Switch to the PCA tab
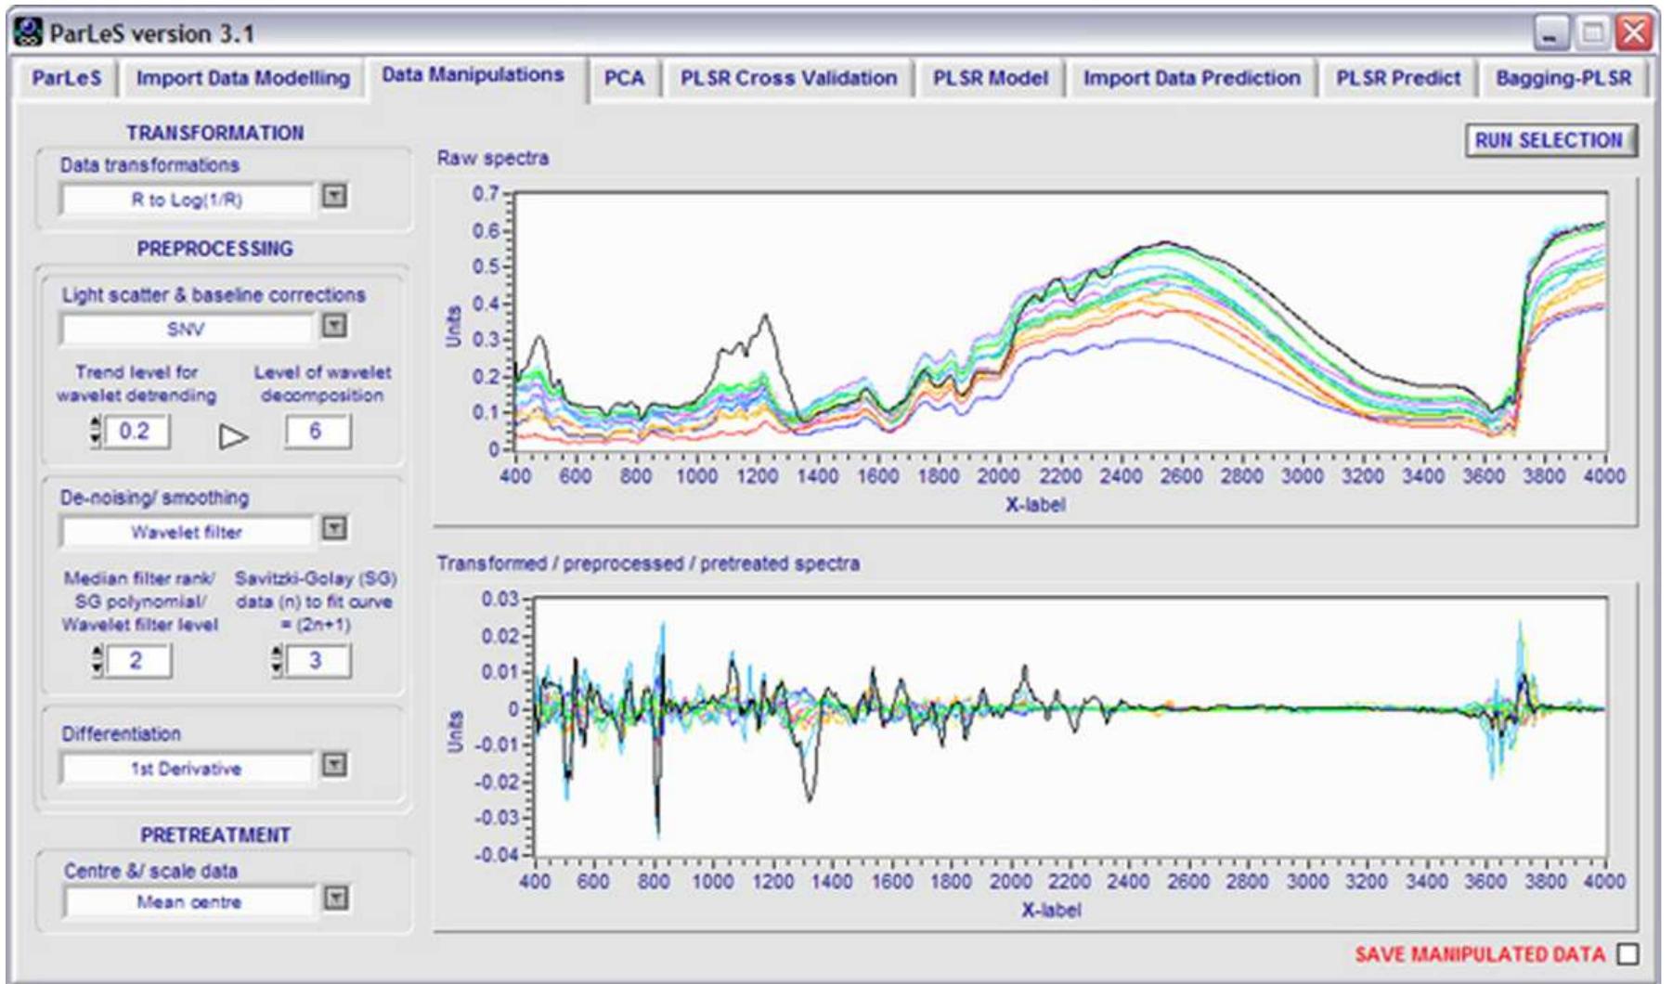 (624, 79)
